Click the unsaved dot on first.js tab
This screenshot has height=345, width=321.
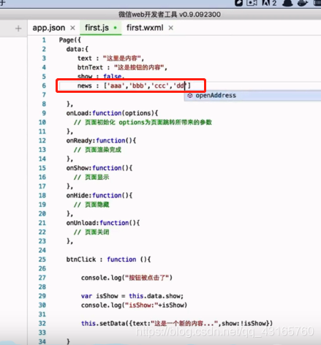coord(116,28)
